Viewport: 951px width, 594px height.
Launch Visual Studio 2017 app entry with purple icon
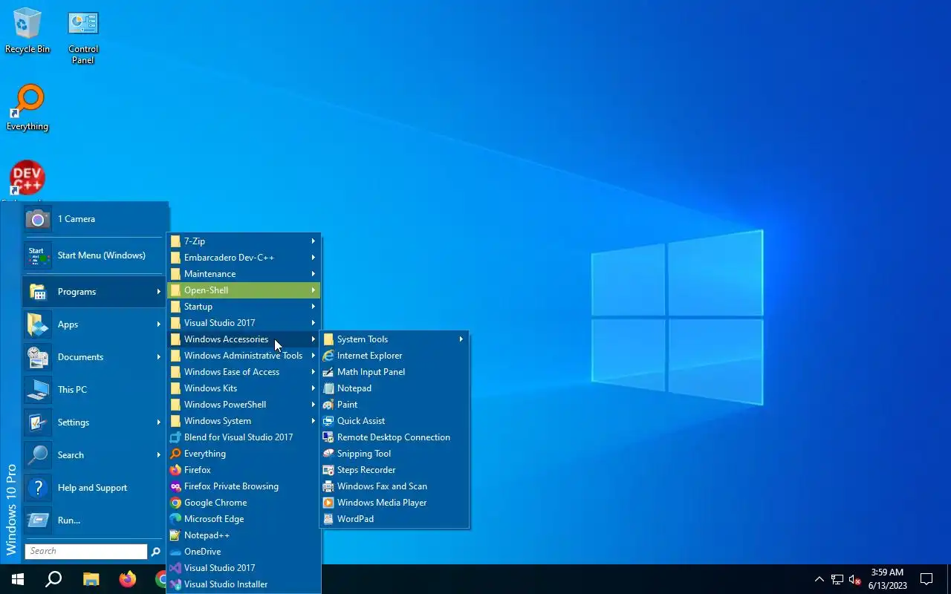pos(244,568)
